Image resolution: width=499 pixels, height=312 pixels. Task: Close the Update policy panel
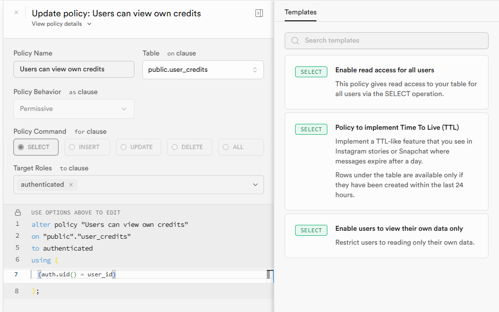(16, 13)
